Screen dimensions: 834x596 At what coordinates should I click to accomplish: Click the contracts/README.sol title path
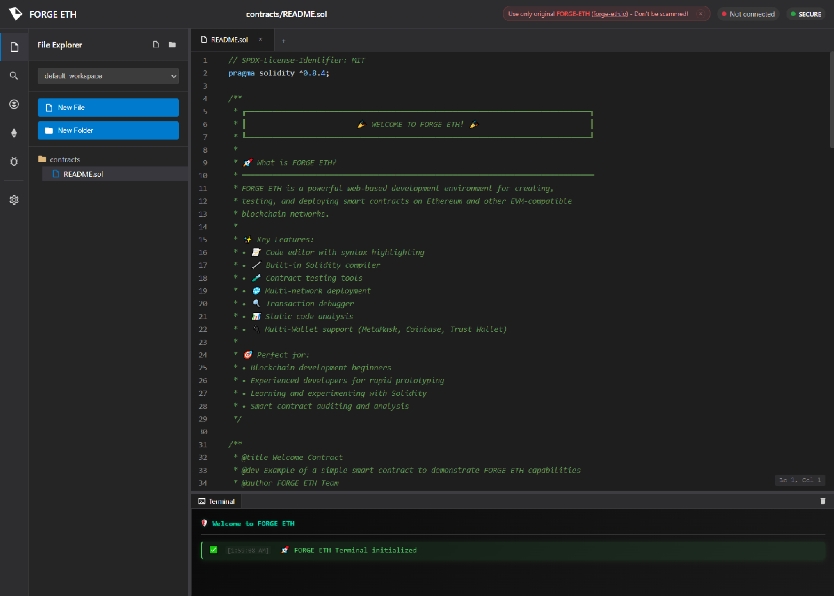[x=287, y=14]
